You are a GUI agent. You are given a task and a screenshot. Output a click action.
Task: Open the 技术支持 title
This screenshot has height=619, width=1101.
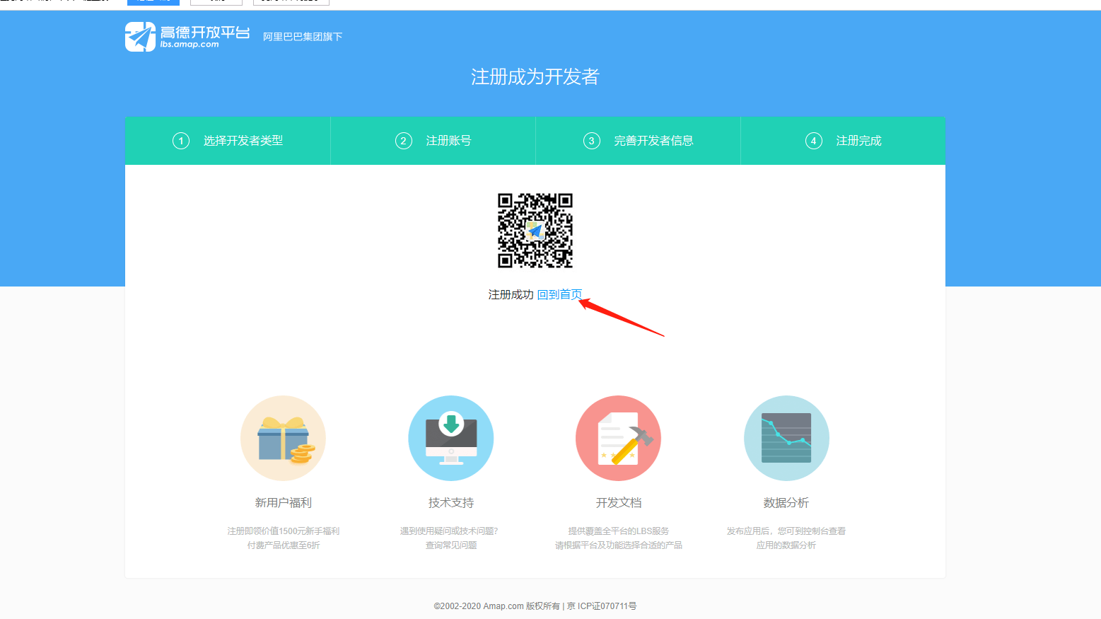(x=451, y=502)
